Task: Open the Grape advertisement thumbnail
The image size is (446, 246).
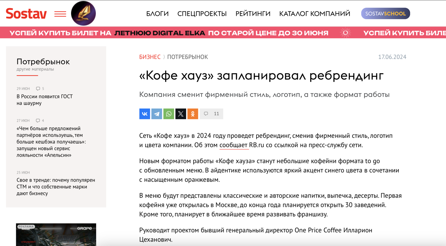Action: pos(56,235)
